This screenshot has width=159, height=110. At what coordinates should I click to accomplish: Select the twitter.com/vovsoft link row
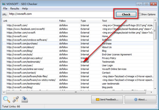(x=78, y=33)
